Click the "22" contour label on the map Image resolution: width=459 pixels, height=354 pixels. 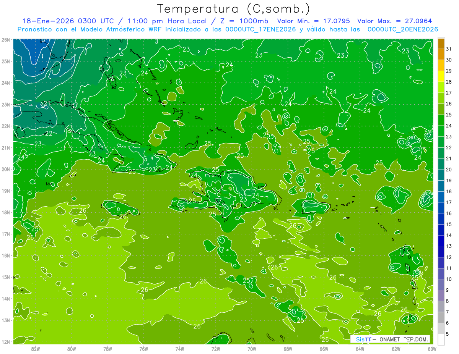(x=49, y=134)
